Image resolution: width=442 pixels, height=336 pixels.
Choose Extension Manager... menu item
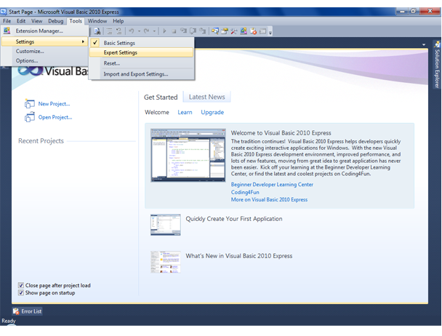(45, 31)
